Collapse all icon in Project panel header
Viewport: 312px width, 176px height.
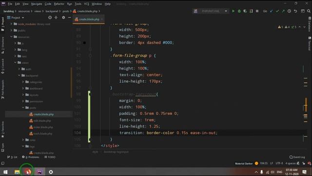click(56, 18)
